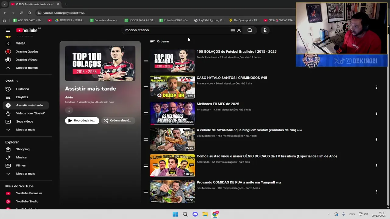Viewport: 390px width, 219px height.
Task: Grab reorder handle of Melhores FILMES video
Action: coord(146,113)
